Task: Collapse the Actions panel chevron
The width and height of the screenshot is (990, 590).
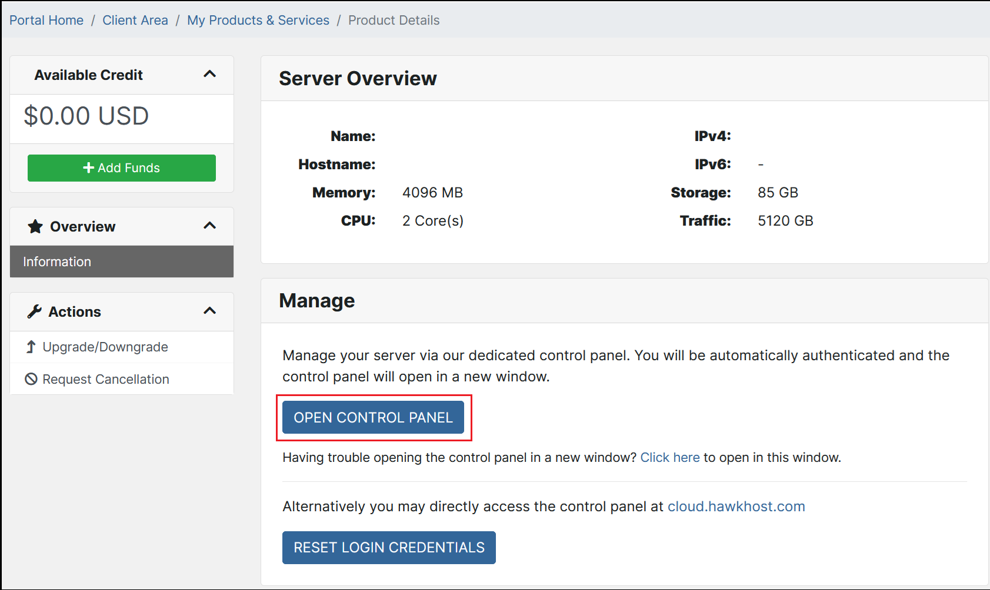Action: coord(209,311)
